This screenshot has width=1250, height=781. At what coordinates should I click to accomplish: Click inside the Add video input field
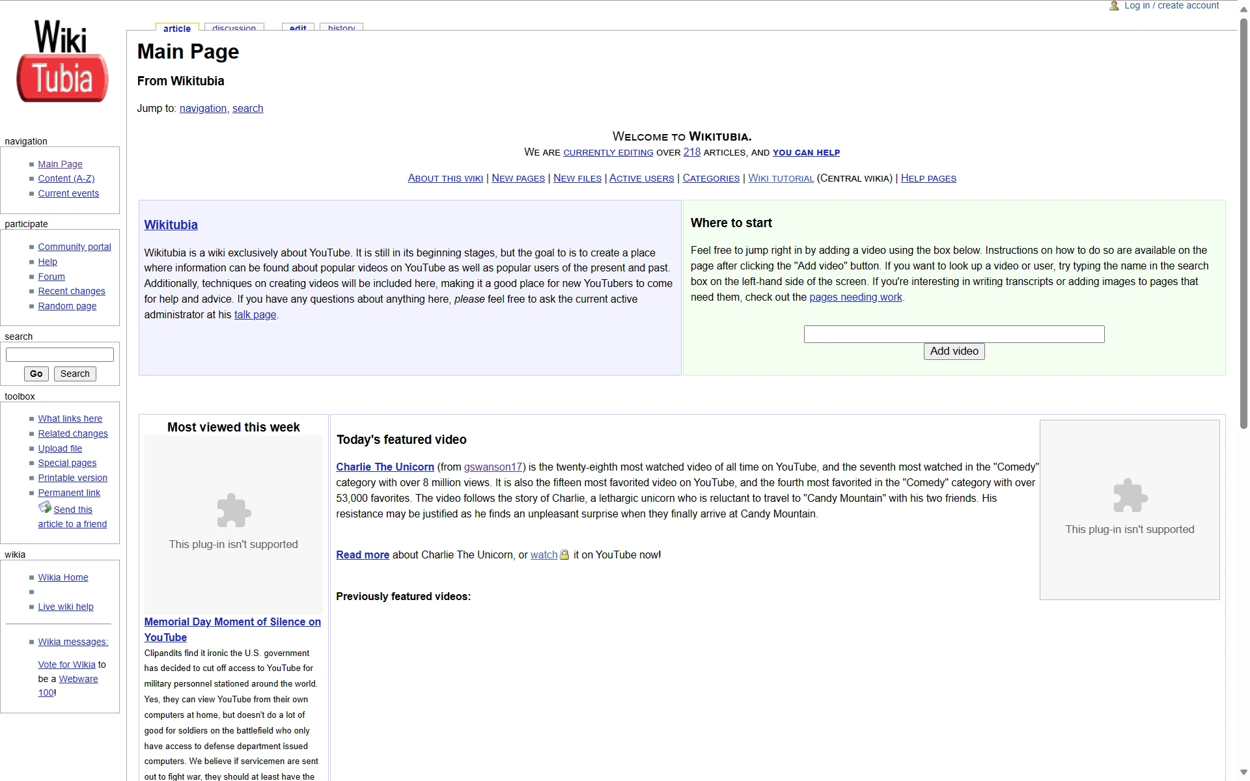coord(953,334)
